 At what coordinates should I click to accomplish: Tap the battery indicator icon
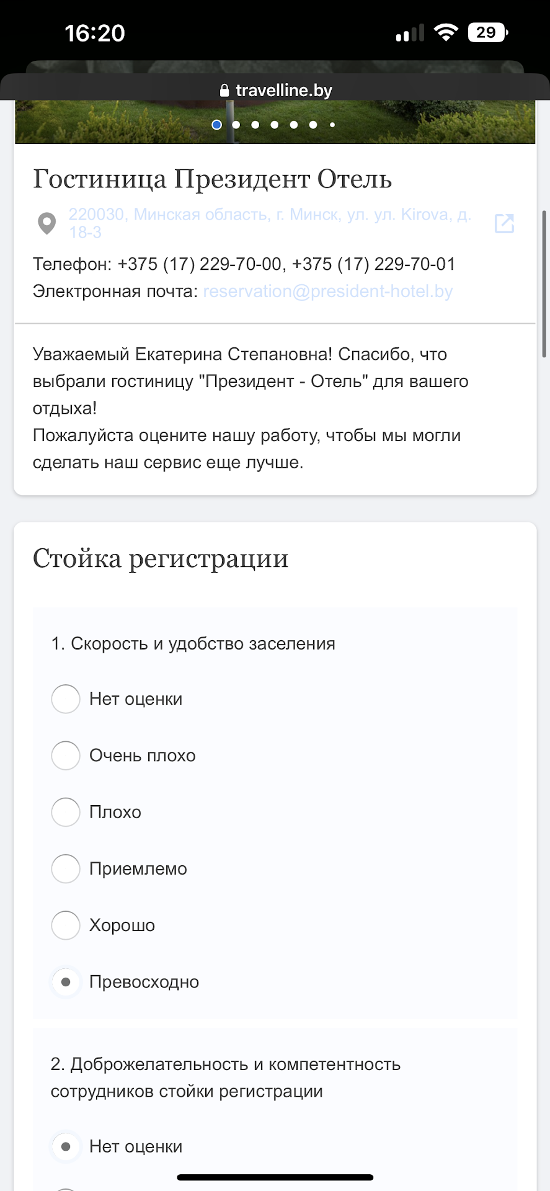tap(488, 32)
